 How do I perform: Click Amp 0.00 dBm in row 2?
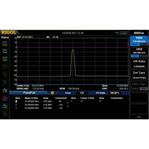pyautogui.click(x=47, y=105)
